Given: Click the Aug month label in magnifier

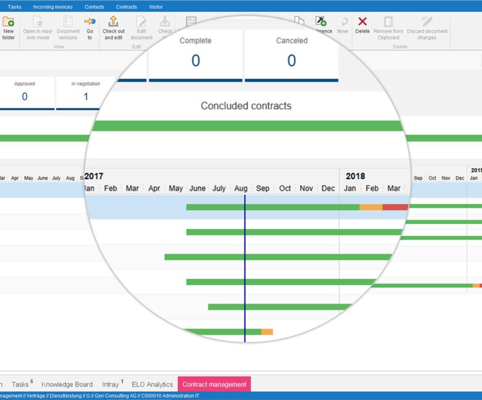Looking at the screenshot, I should coord(241,188).
